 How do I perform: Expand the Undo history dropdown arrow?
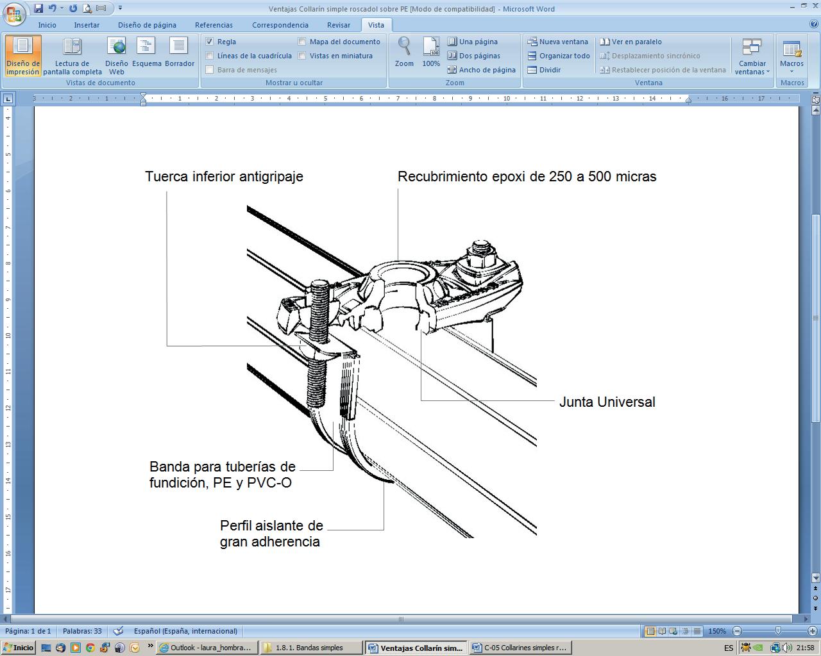pos(62,8)
